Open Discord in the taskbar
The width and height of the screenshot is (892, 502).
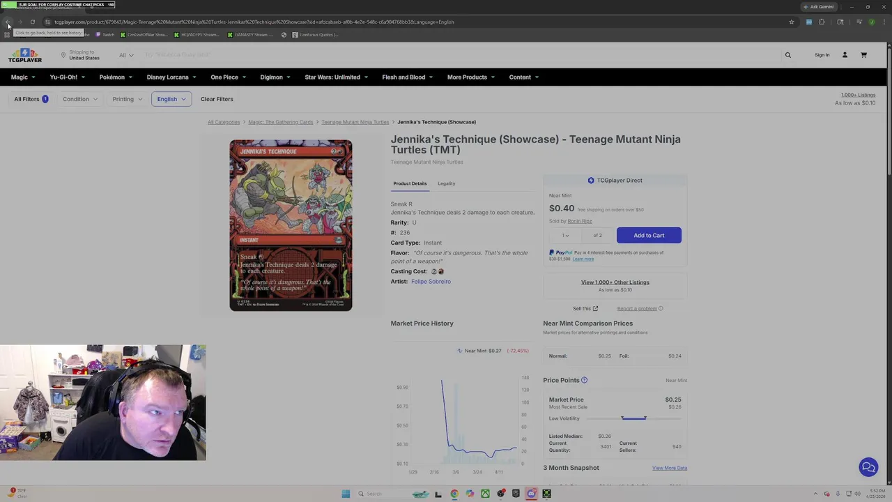click(x=531, y=494)
